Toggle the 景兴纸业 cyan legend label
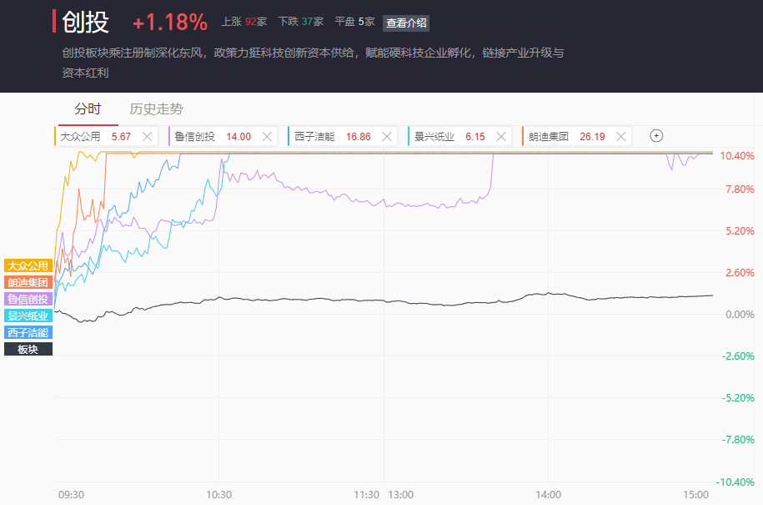The height and width of the screenshot is (505, 763). click(x=28, y=316)
